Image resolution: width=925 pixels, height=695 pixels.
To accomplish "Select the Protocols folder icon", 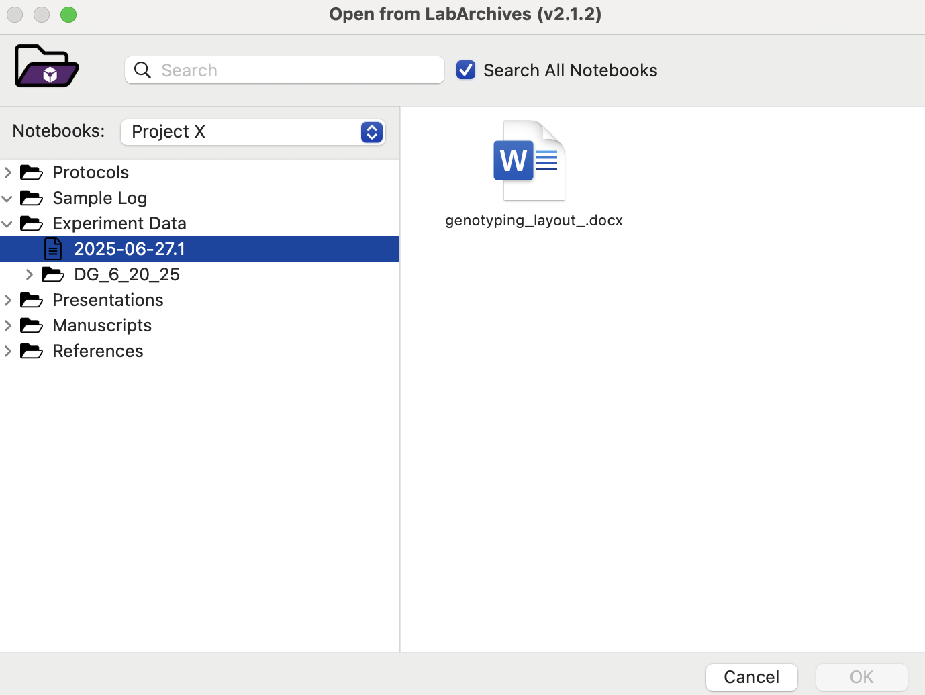I will pos(32,172).
